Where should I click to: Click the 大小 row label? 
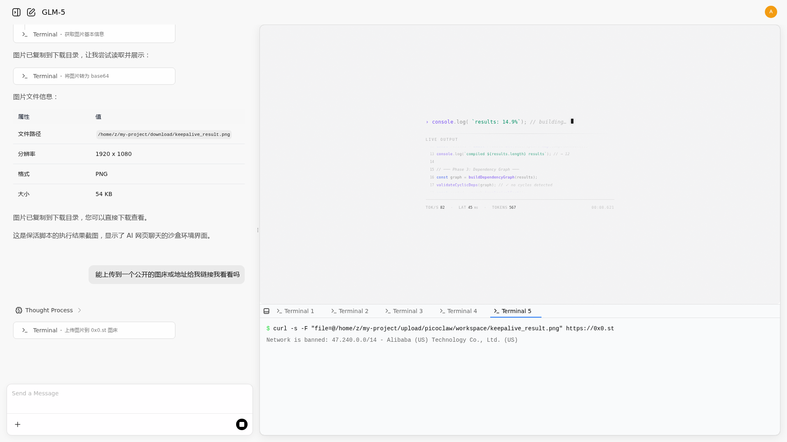24,194
